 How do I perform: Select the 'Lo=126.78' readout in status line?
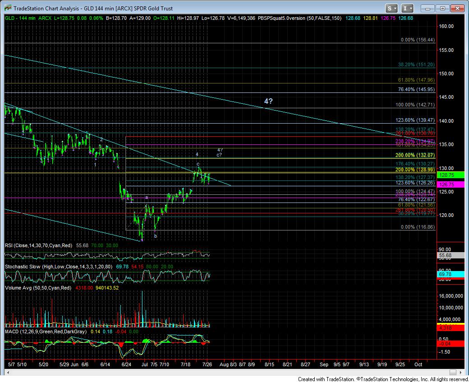(213, 18)
